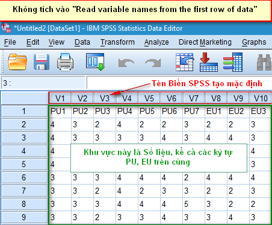The height and width of the screenshot is (225, 272).
Task: Click the Print icon in toolbar
Action: tap(65, 62)
